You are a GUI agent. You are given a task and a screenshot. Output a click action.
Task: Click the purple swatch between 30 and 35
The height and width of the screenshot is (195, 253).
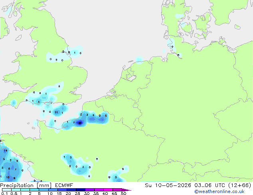pos(90,190)
